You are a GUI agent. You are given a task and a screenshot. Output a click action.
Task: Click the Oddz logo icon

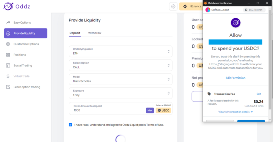point(8,7)
